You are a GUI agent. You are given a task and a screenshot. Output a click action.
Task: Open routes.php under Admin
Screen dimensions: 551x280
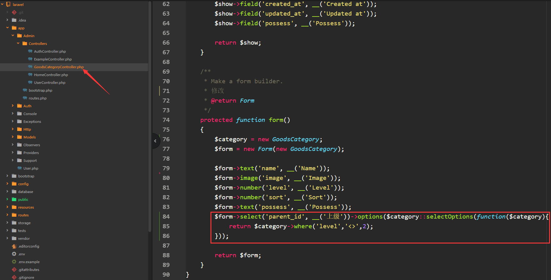(x=38, y=98)
